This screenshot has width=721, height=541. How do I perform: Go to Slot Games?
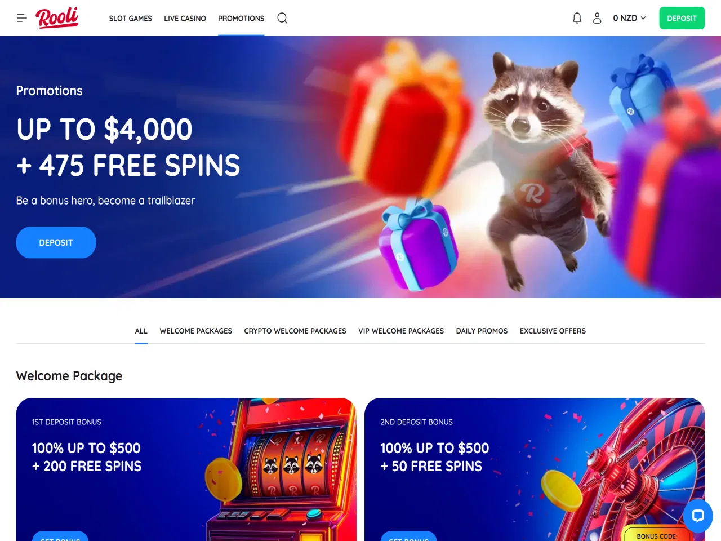click(x=130, y=19)
